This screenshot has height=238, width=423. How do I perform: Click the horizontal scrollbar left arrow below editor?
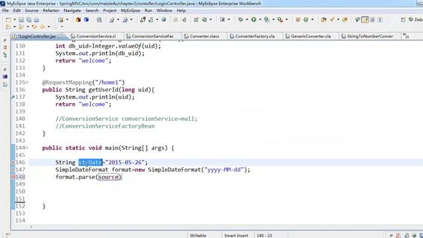coord(31,227)
